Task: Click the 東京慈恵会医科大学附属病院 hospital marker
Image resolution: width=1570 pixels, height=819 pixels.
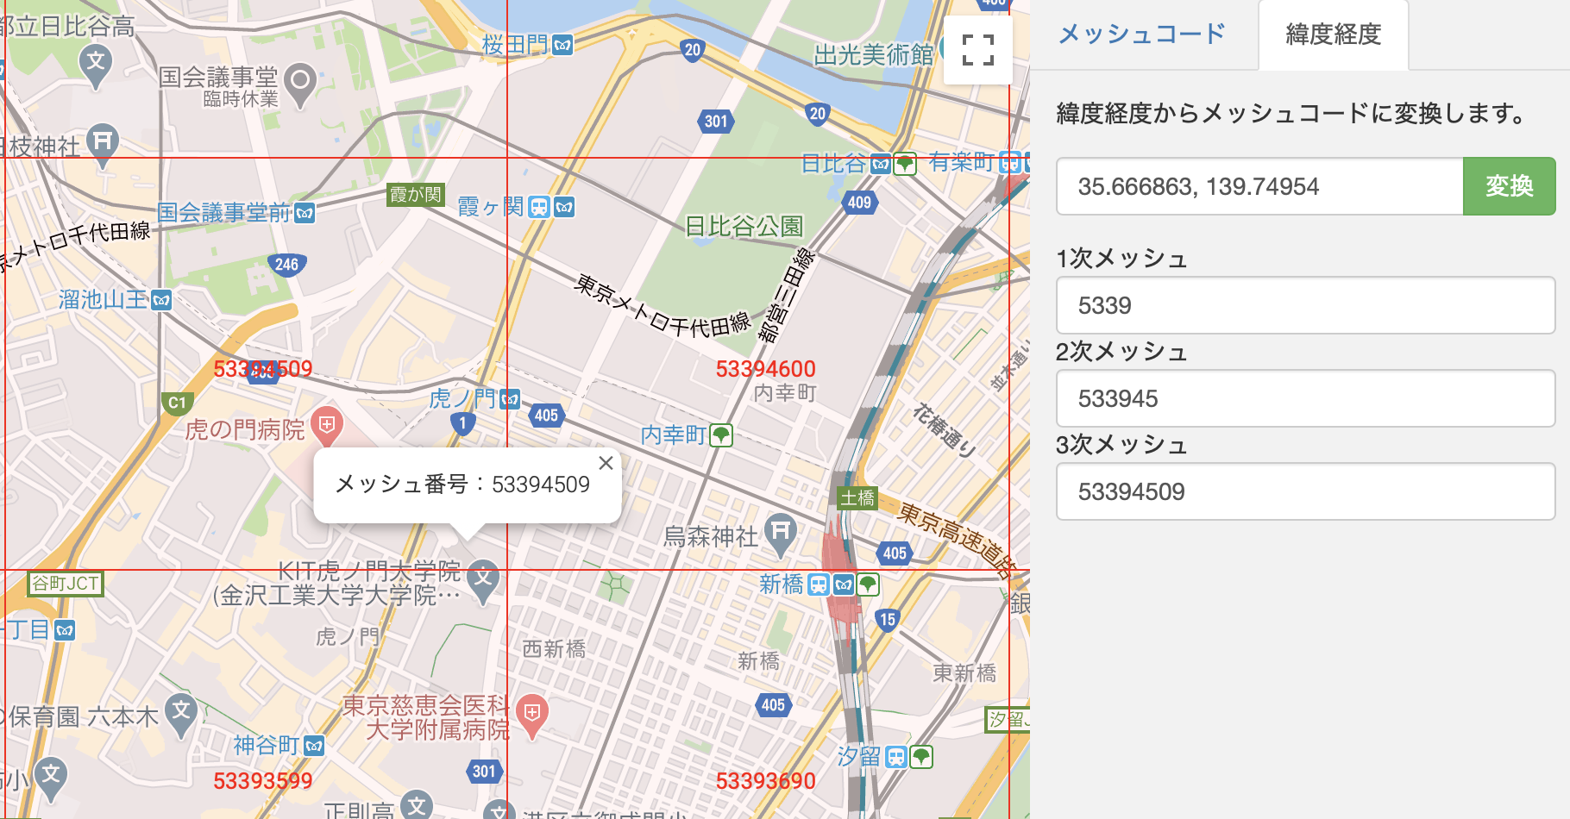Action: (x=532, y=716)
